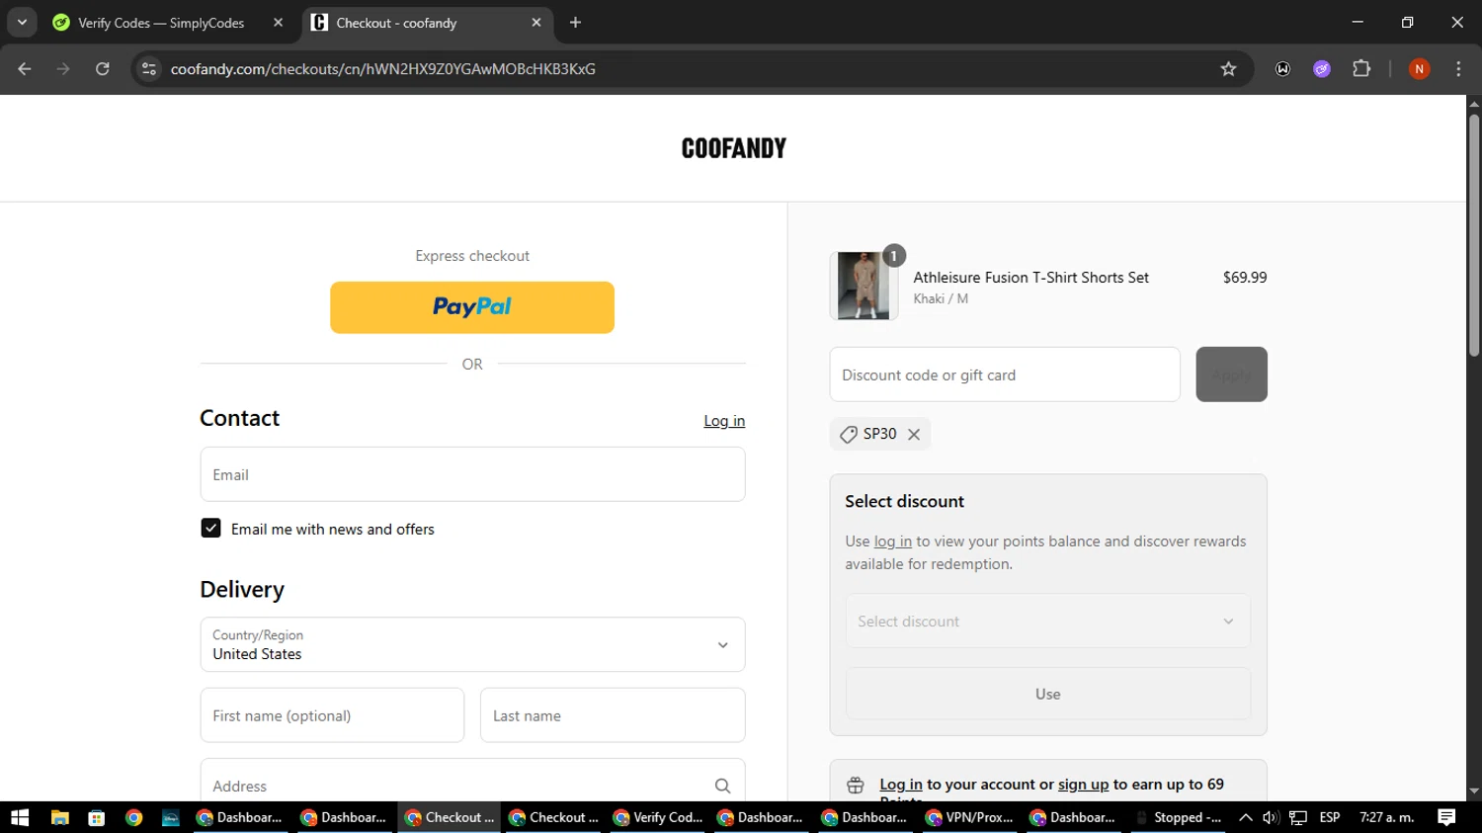This screenshot has height=833, width=1482.
Task: Click the 7:27 a. m. clock
Action: (x=1387, y=817)
